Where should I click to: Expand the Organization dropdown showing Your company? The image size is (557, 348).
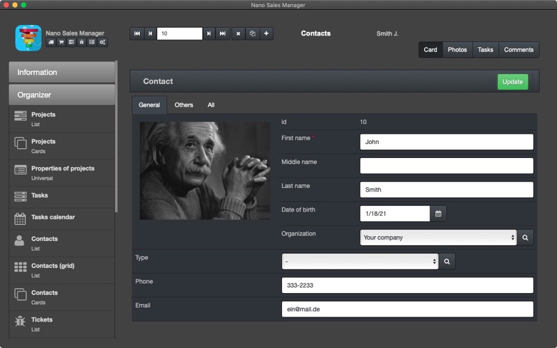click(x=439, y=237)
